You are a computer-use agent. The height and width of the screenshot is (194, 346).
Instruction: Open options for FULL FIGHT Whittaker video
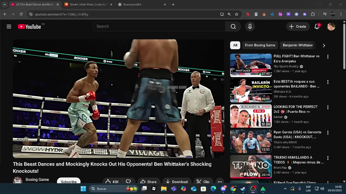click(328, 57)
